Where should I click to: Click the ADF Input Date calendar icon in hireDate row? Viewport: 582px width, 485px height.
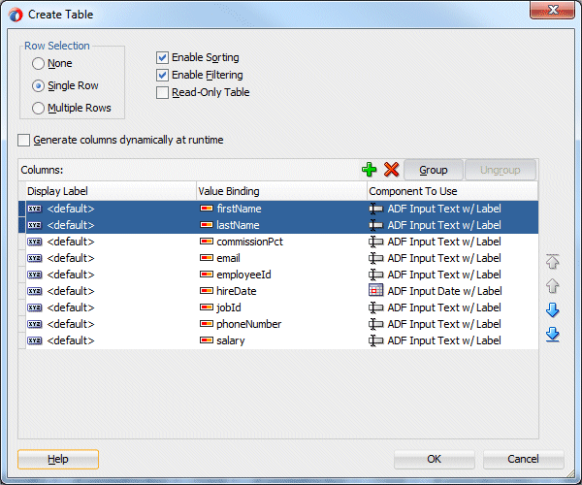click(375, 291)
